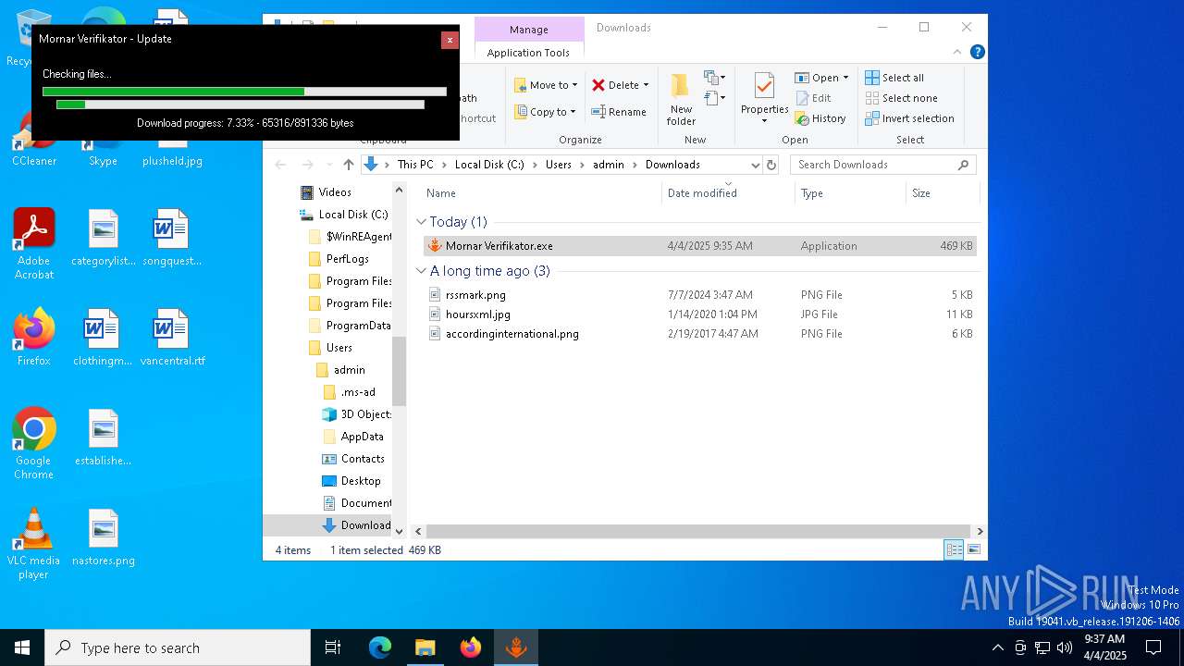Open the Windows Start menu
The image size is (1184, 666).
click(22, 647)
